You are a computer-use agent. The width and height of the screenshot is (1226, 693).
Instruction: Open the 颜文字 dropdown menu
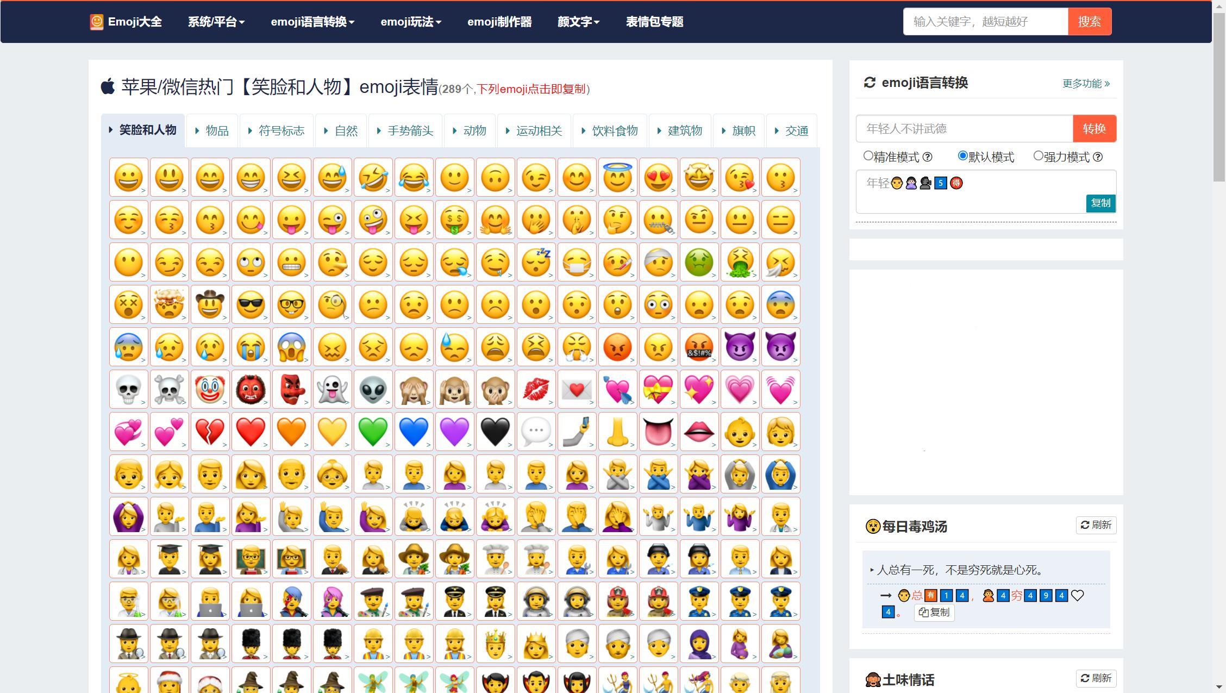click(x=578, y=21)
